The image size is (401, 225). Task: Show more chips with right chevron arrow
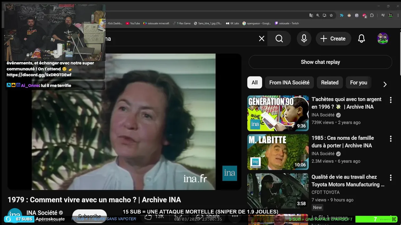pyautogui.click(x=385, y=84)
